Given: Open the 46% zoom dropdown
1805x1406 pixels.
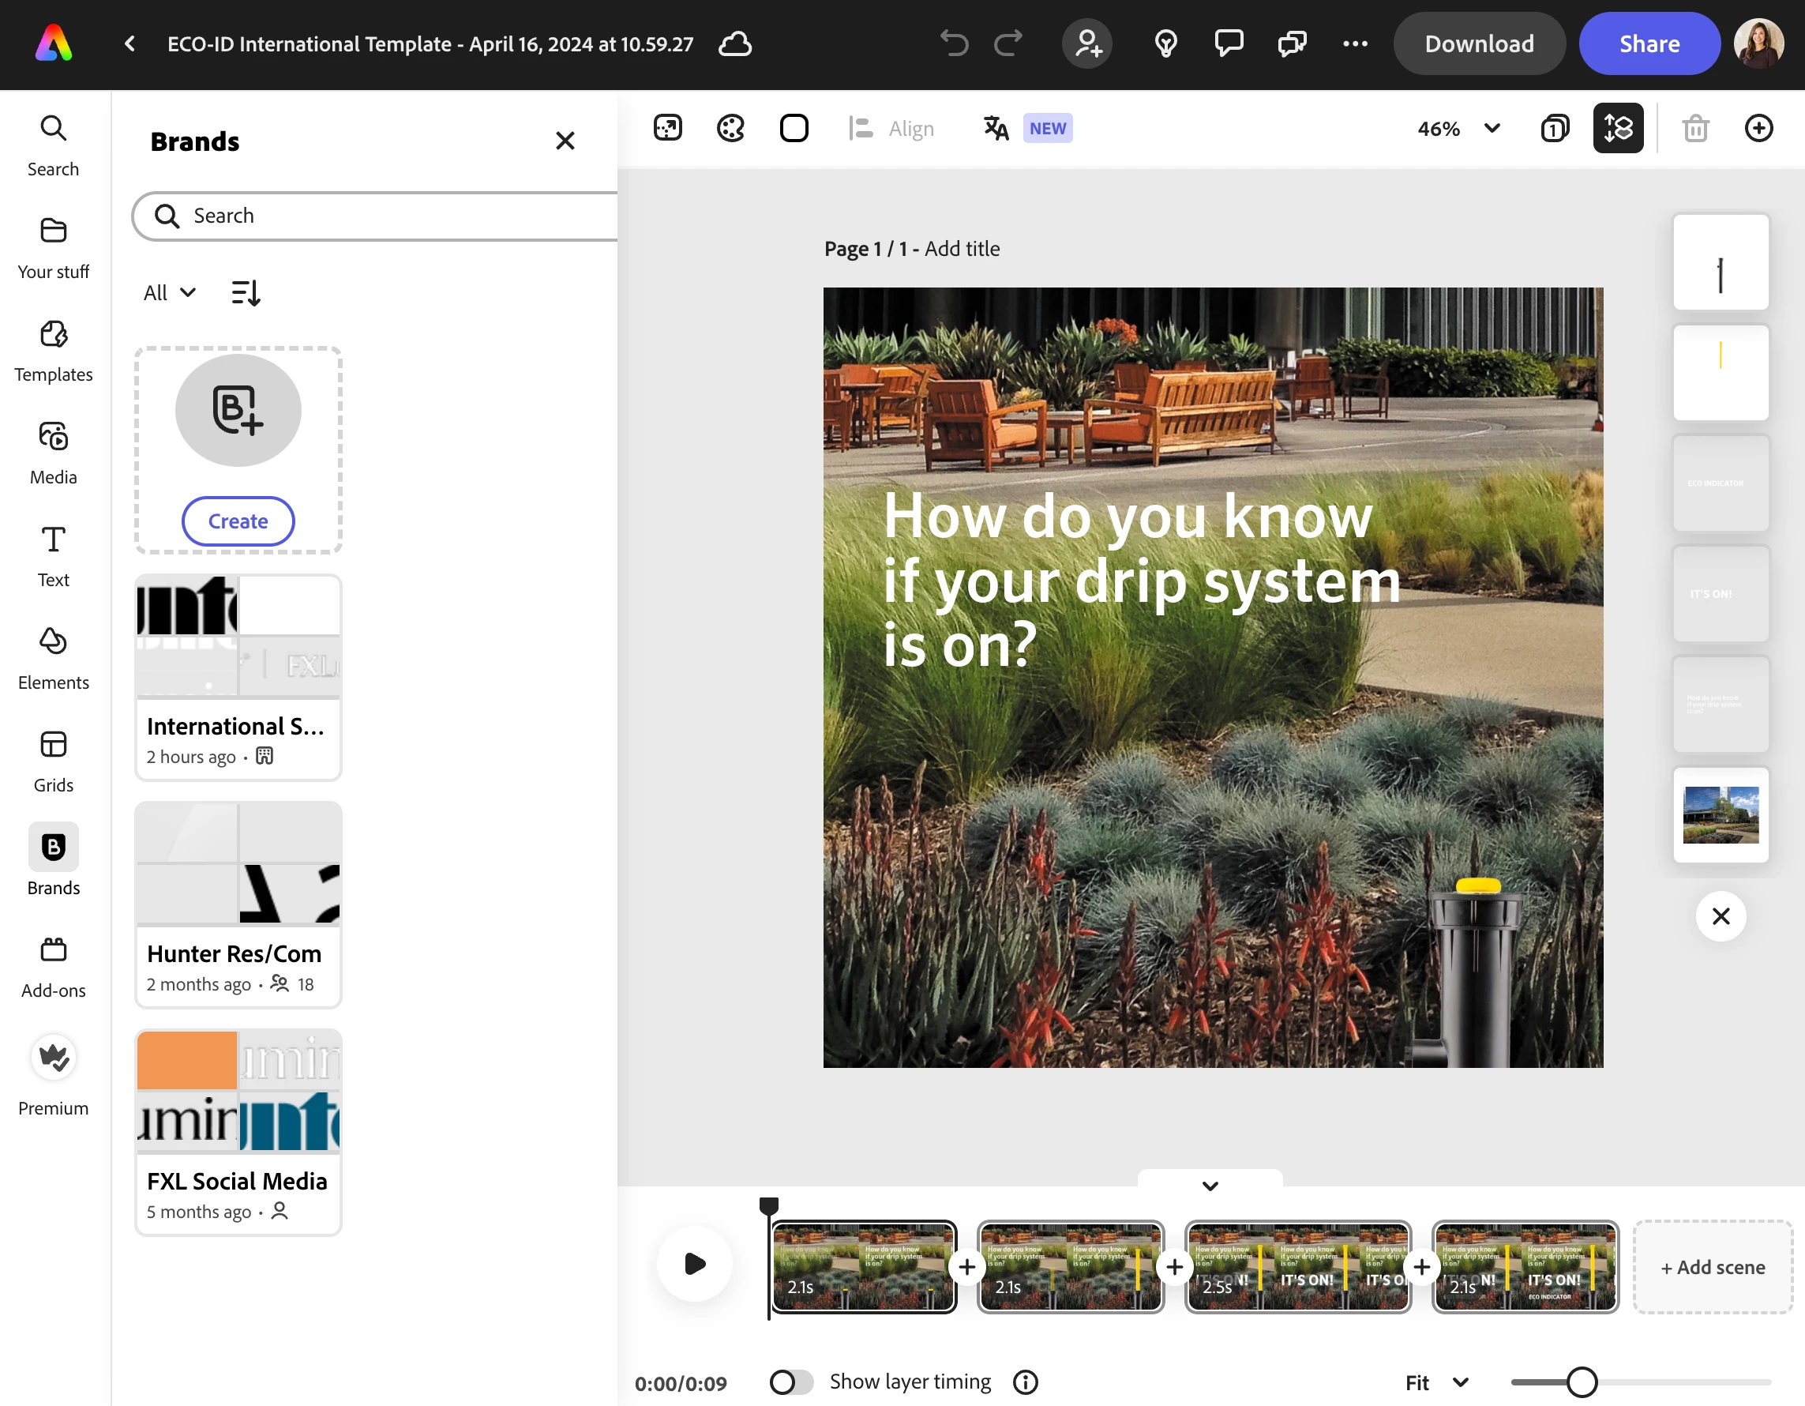Looking at the screenshot, I should tap(1458, 129).
